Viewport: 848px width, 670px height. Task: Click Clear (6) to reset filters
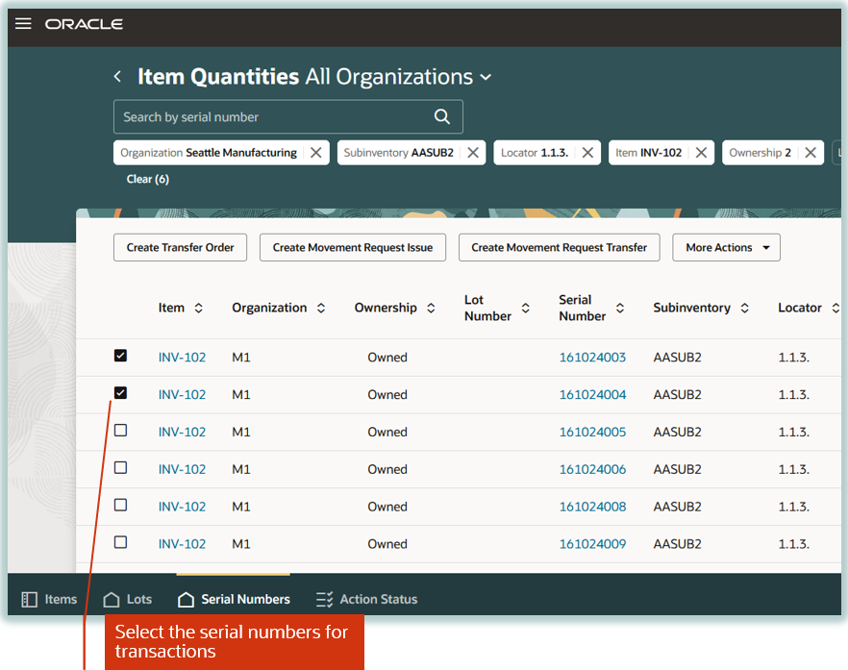pyautogui.click(x=148, y=179)
